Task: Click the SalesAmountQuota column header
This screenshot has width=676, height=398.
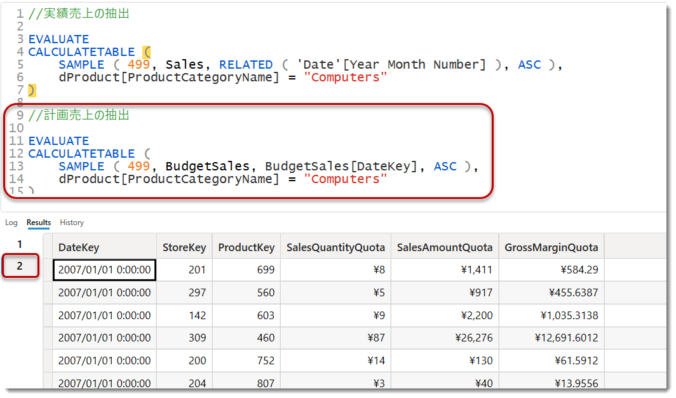Action: click(x=445, y=247)
